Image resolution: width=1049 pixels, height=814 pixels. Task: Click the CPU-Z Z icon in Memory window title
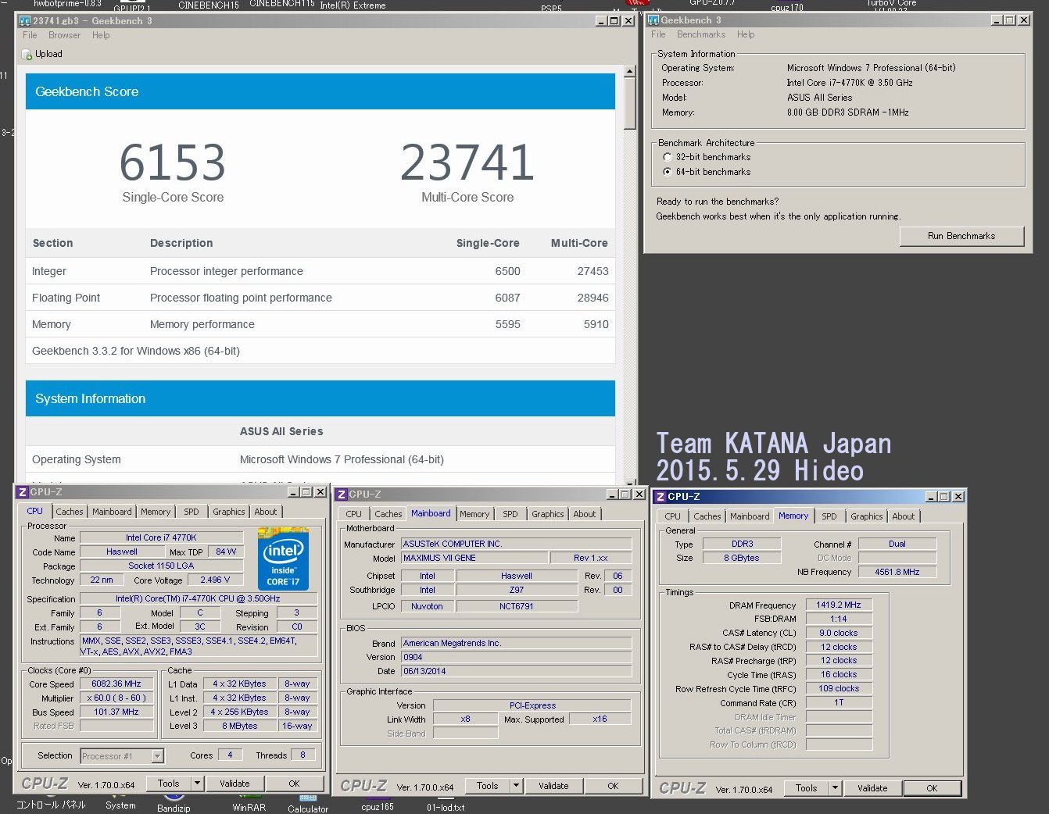[661, 497]
